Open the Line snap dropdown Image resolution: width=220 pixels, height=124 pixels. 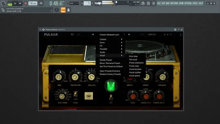[x=74, y=3]
